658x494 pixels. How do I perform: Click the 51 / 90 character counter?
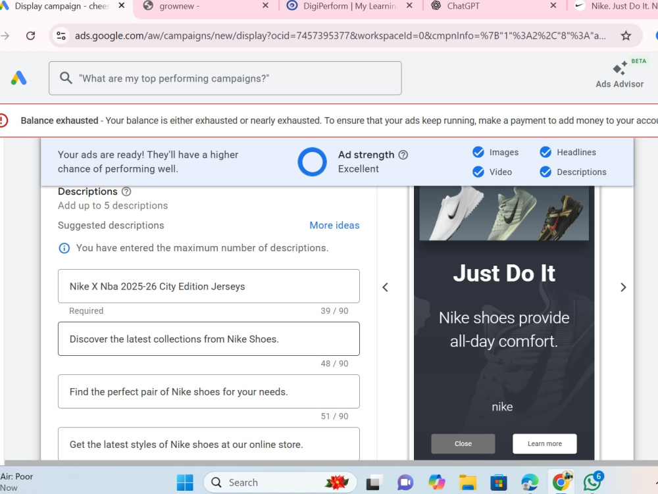tap(334, 416)
